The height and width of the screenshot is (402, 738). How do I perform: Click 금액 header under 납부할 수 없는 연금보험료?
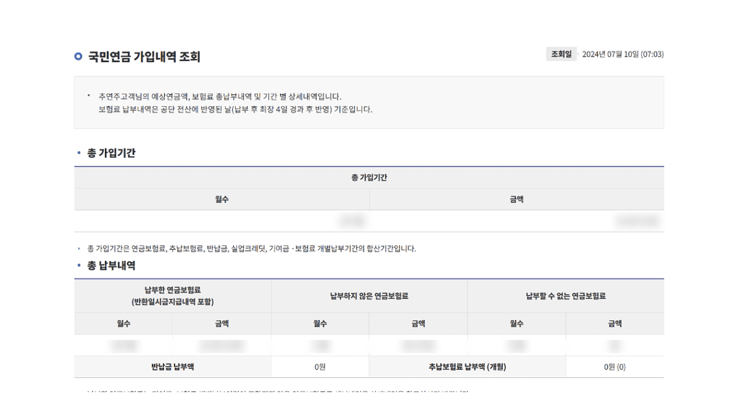pyautogui.click(x=615, y=324)
